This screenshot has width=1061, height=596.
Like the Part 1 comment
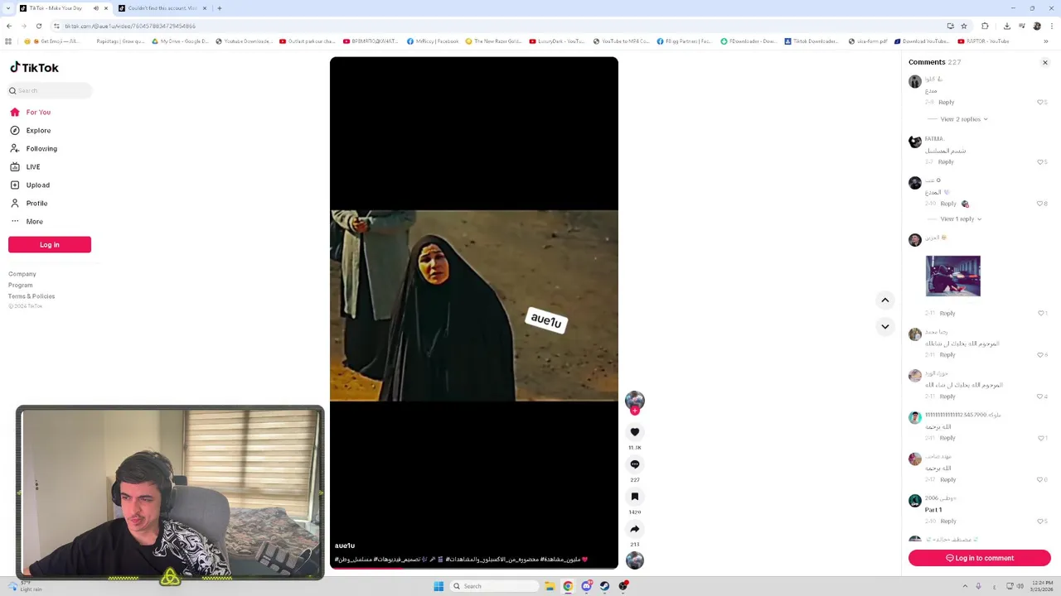click(1042, 521)
